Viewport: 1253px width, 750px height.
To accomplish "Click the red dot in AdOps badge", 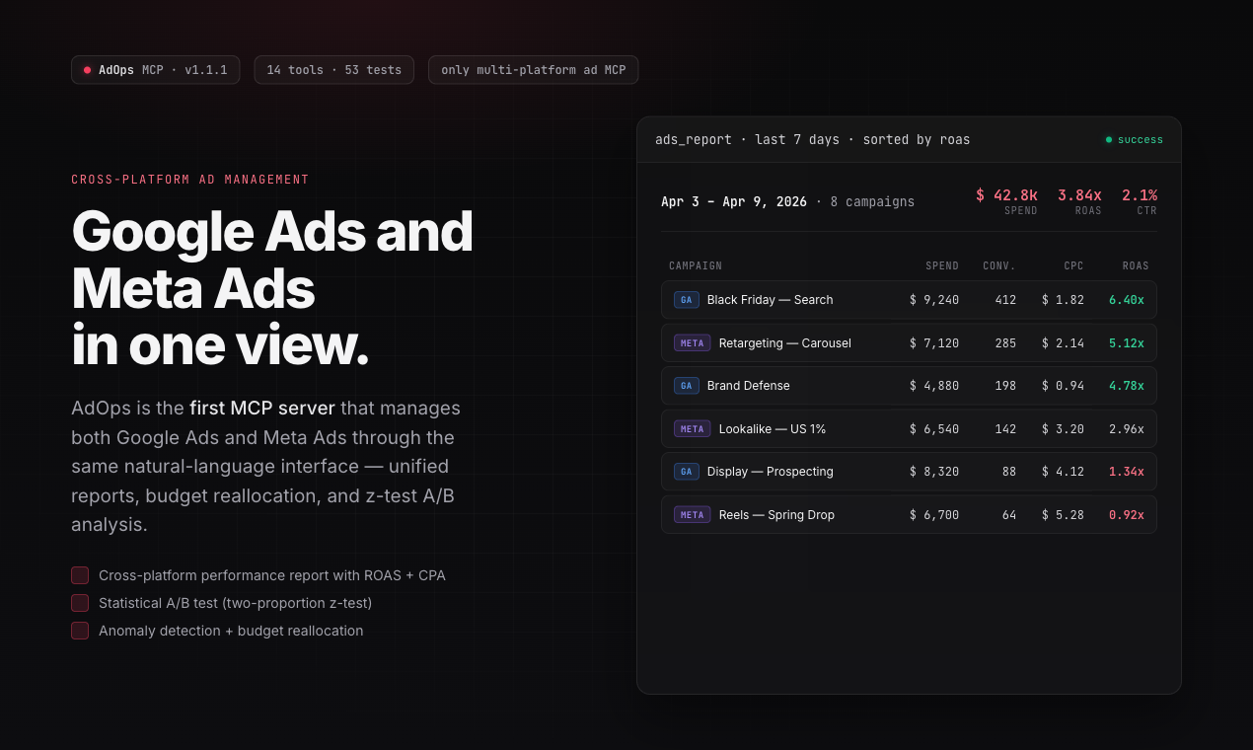I will 88,70.
